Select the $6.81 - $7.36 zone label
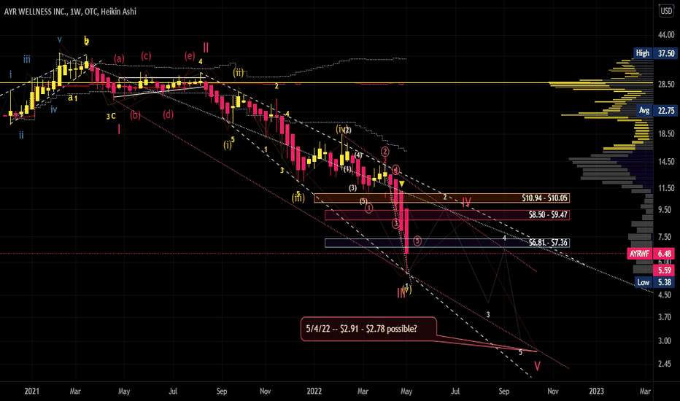Screen dimensions: 680x401 (548, 243)
